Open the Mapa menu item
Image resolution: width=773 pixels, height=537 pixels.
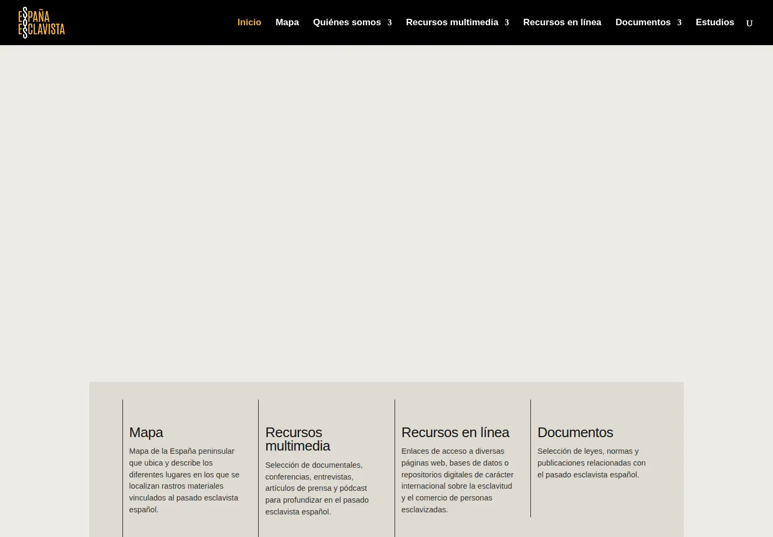point(287,22)
